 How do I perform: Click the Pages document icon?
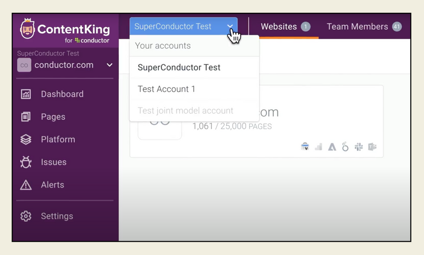click(26, 117)
